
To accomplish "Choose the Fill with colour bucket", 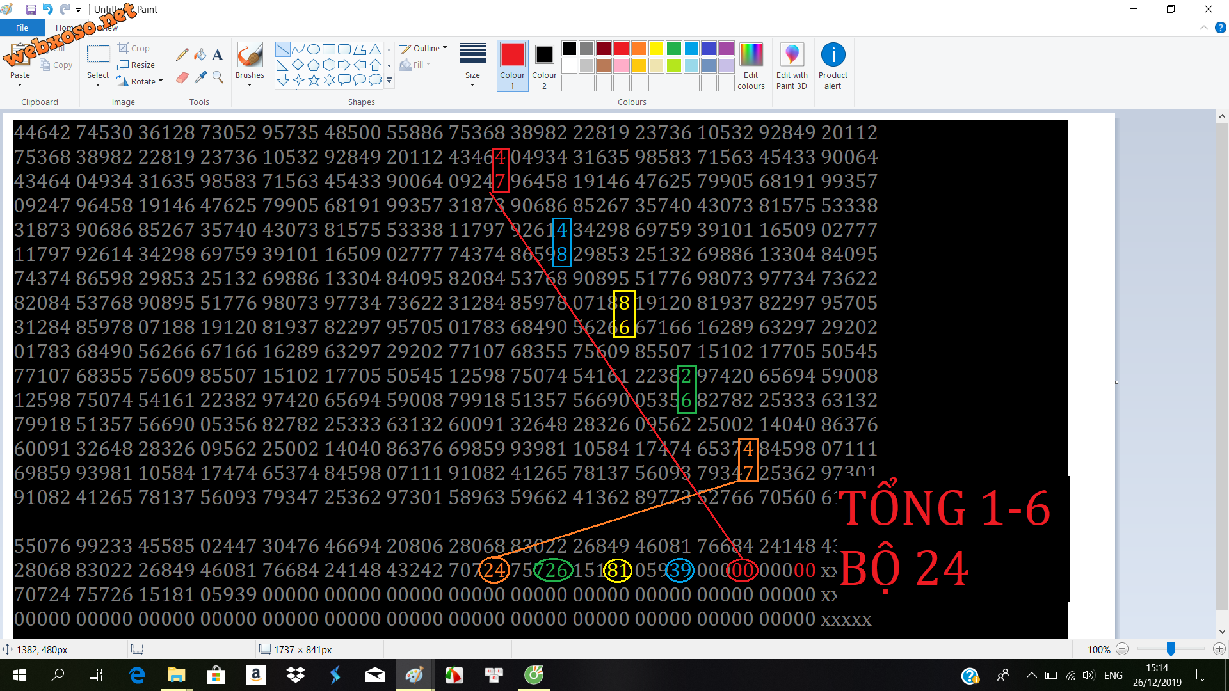I will [x=200, y=55].
